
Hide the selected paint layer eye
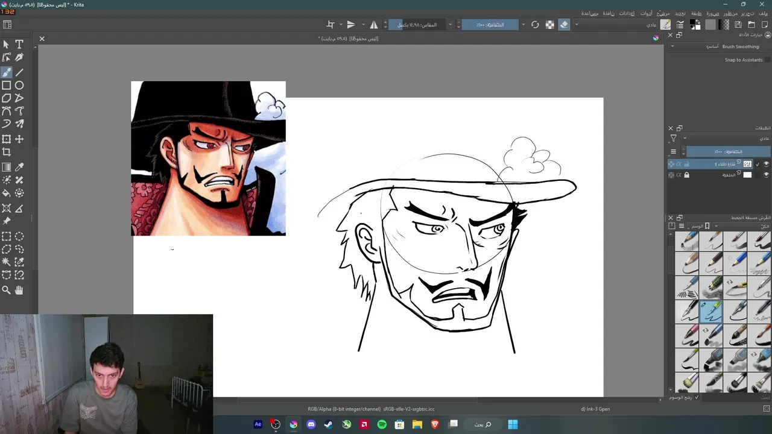(x=766, y=164)
